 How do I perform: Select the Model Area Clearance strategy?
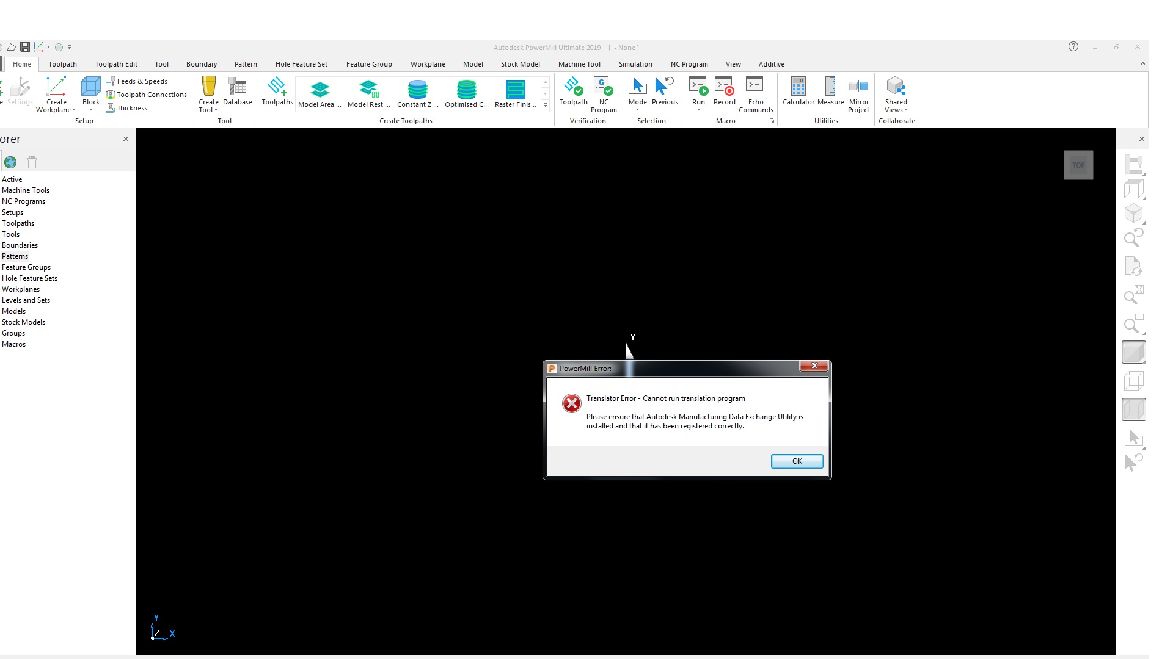319,93
